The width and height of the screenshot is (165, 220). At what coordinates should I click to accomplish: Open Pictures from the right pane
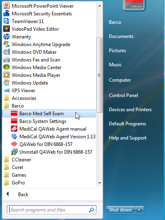tap(117, 51)
